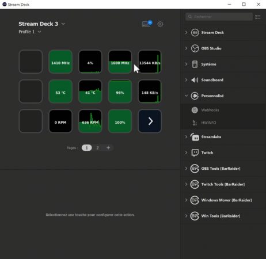Select the 148 KB/s key

[x=150, y=92]
